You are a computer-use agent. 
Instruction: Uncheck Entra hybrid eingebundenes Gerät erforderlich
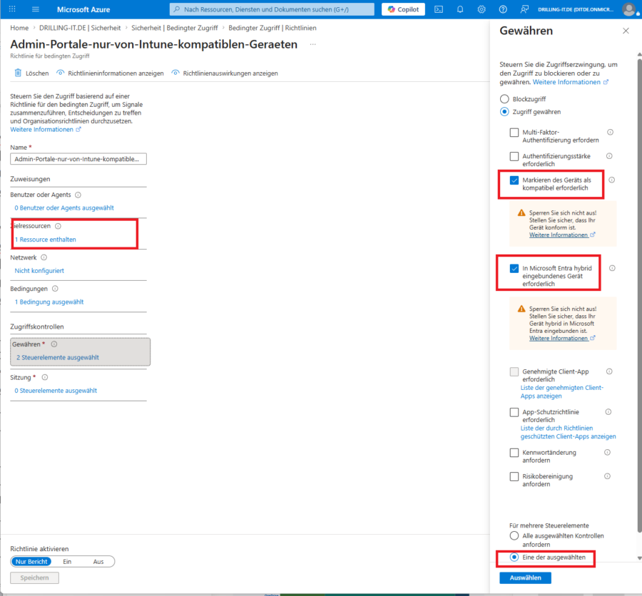coord(514,269)
